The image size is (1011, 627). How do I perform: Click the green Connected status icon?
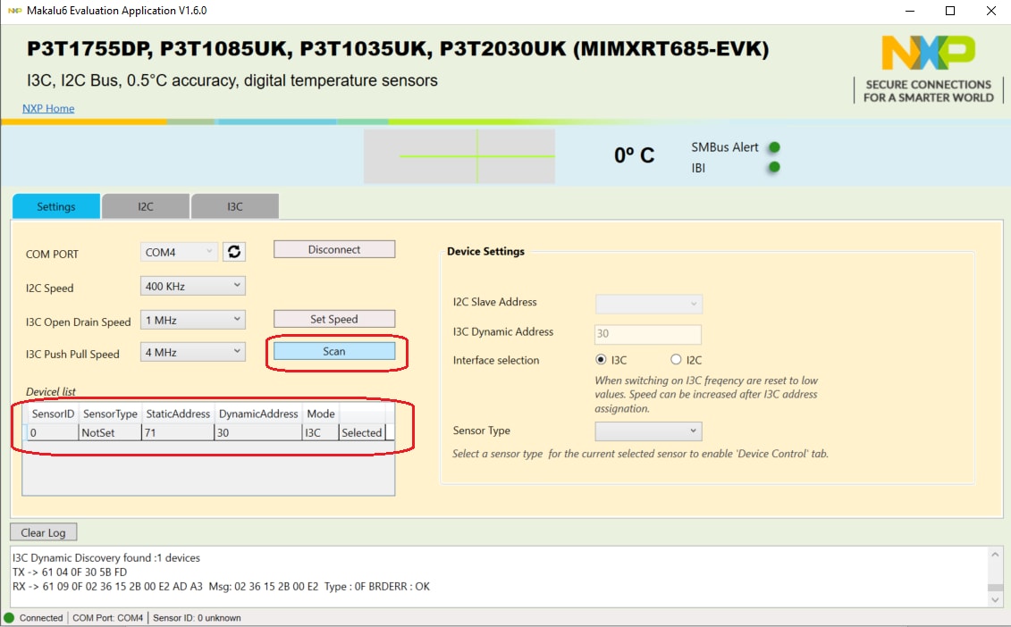pos(10,617)
